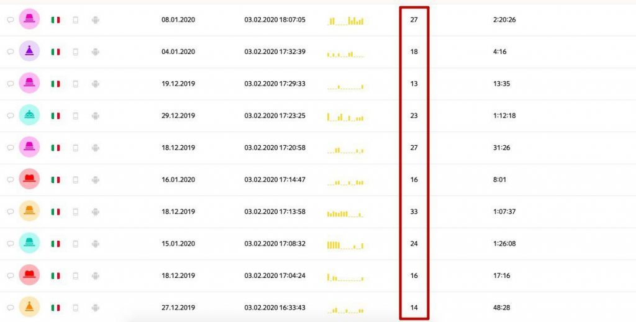Open the orange cone hat avatar dated 27.12.2019
Screen dimensions: 636x322
[x=29, y=307]
